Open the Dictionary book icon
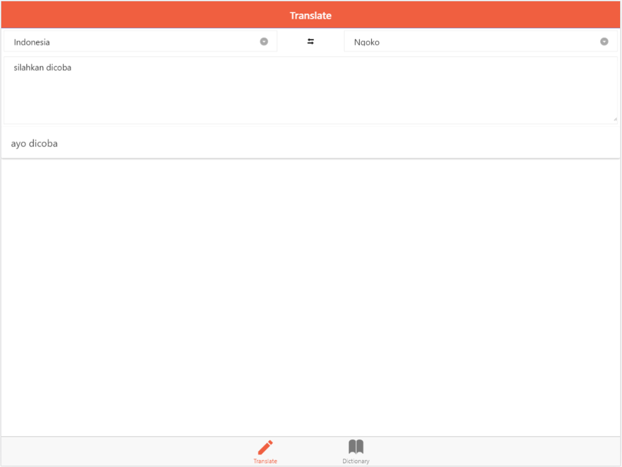The width and height of the screenshot is (622, 467). click(356, 447)
